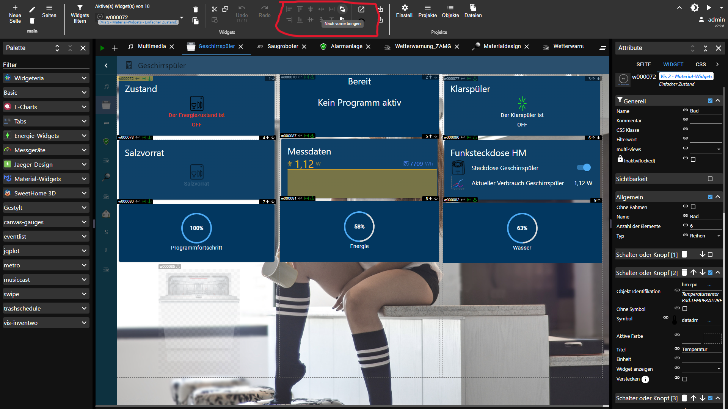Delete the selected widget via the top toolbar trash icon
The width and height of the screenshot is (728, 409).
(195, 9)
